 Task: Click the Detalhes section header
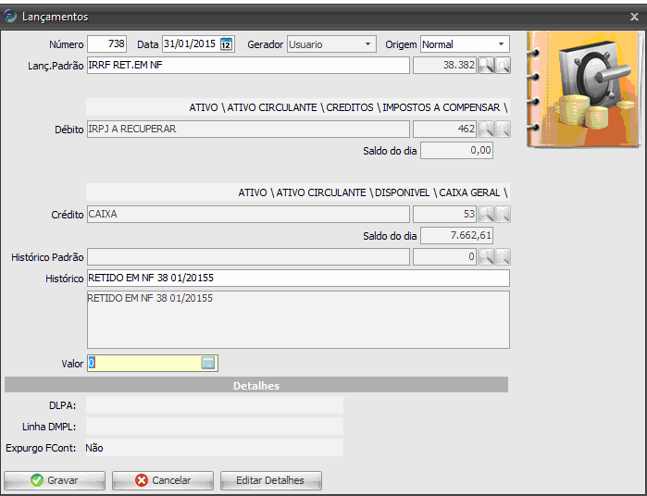(256, 385)
